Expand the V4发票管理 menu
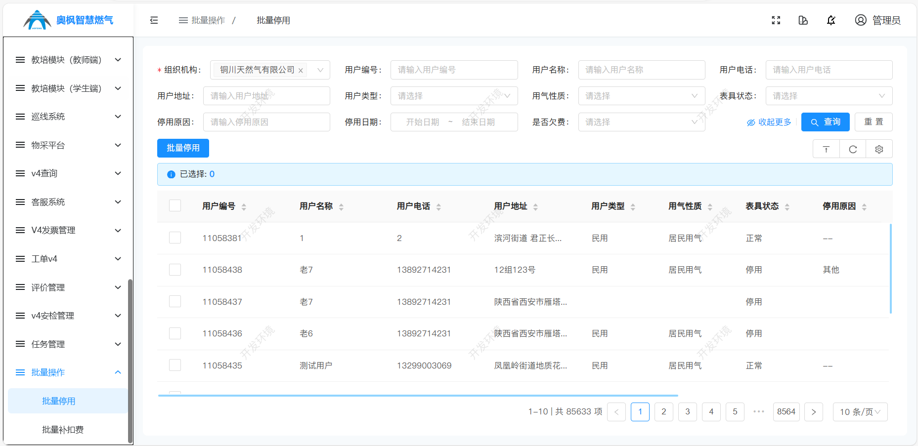Image resolution: width=918 pixels, height=446 pixels. tap(68, 230)
